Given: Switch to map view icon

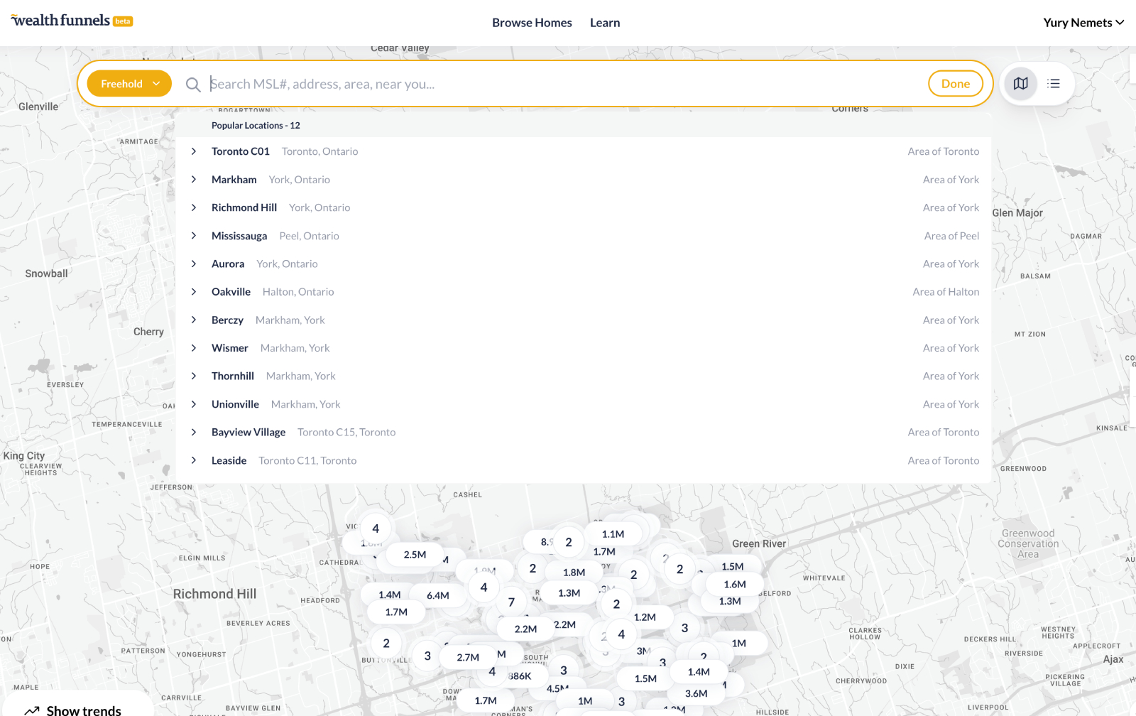Looking at the screenshot, I should pos(1021,84).
